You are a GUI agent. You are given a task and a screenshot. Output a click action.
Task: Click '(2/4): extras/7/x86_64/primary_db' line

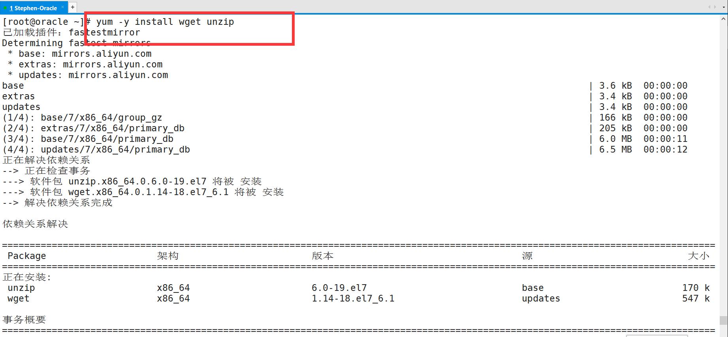coord(93,128)
